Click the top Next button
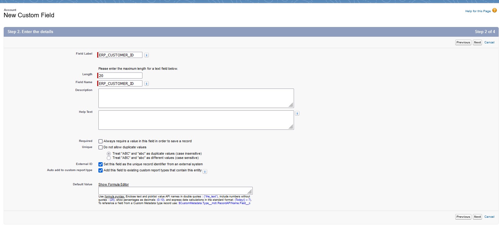499x225 pixels. (477, 42)
